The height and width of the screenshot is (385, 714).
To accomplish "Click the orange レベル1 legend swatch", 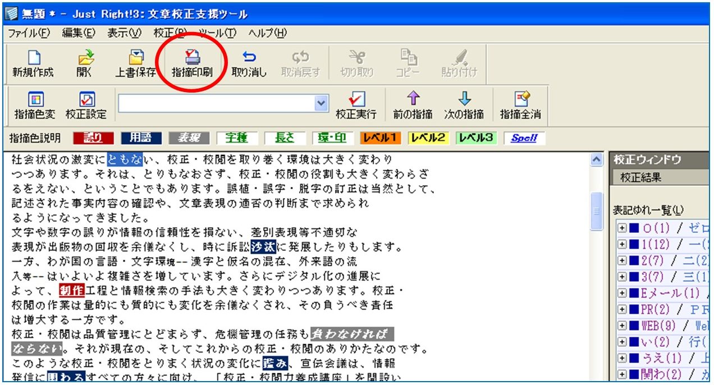I will [381, 138].
